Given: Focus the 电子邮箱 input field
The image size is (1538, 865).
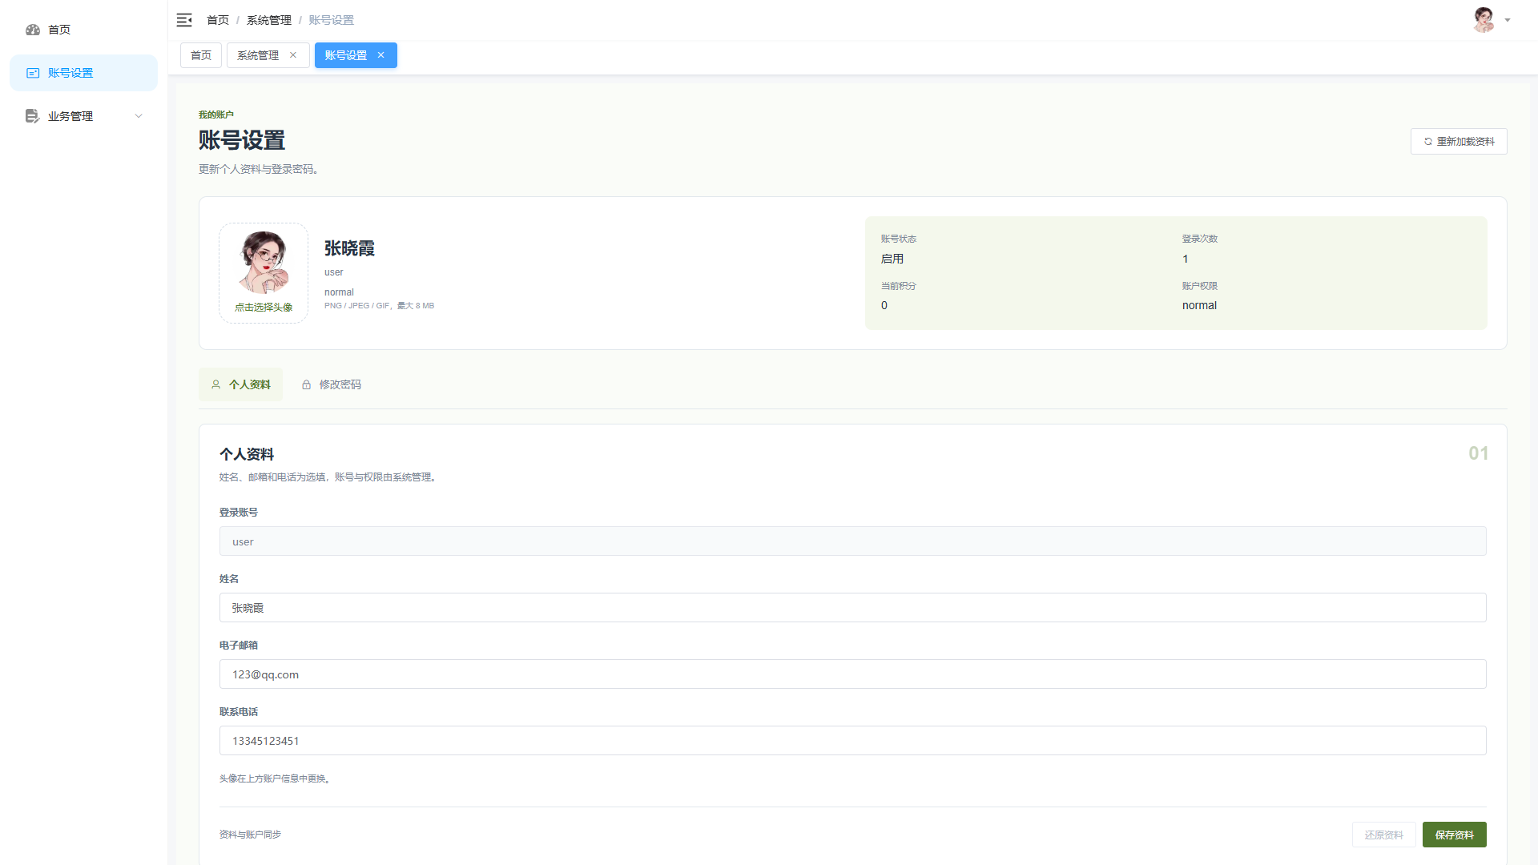Looking at the screenshot, I should 853,674.
